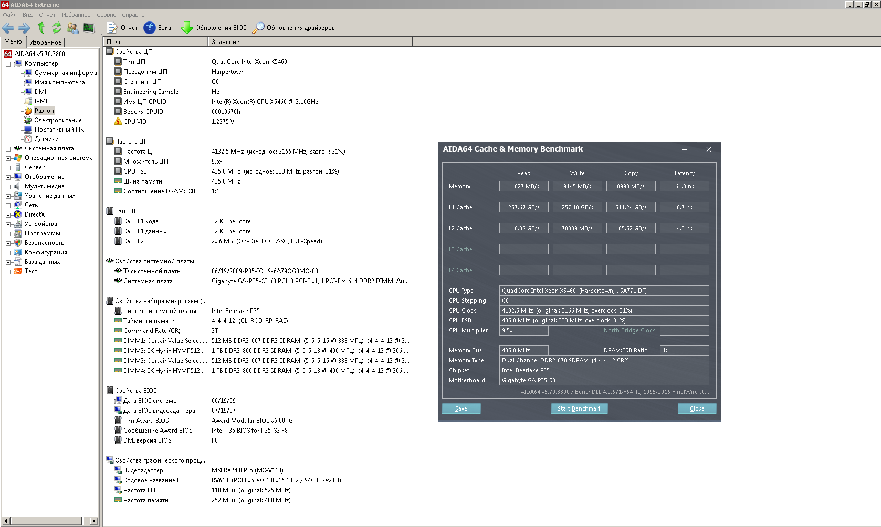Click the Start Benchmark button

point(579,408)
